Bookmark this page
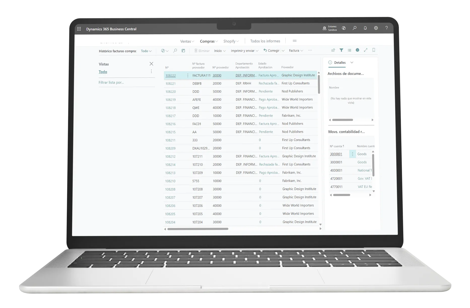 [x=374, y=50]
